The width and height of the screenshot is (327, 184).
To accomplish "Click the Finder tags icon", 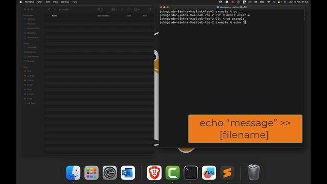I will point(129,9).
